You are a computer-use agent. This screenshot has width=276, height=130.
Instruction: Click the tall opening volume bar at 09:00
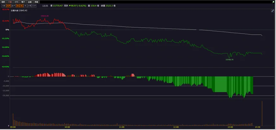pos(13,120)
